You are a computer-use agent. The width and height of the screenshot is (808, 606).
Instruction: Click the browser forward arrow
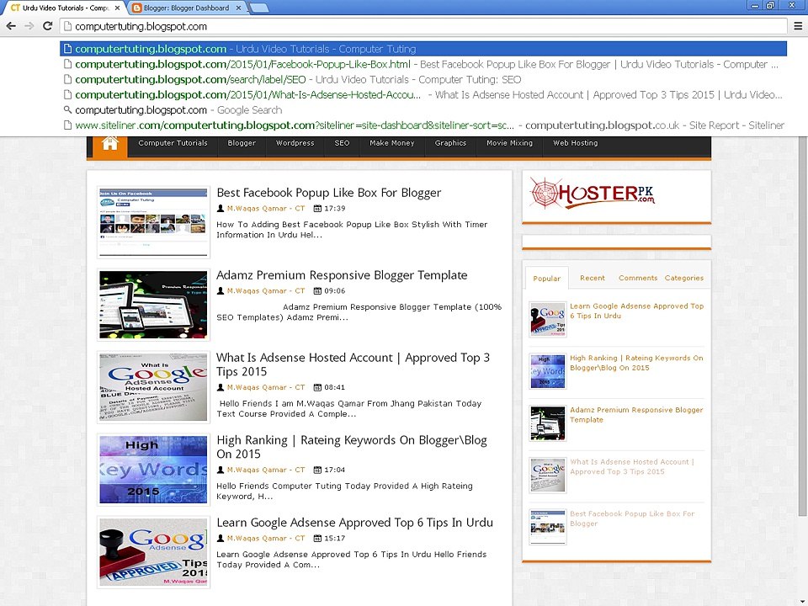point(29,26)
